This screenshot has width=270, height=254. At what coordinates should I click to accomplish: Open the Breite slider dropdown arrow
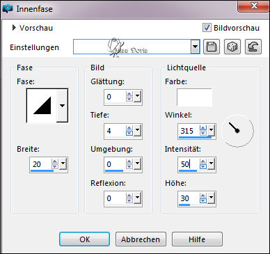[x=63, y=164]
